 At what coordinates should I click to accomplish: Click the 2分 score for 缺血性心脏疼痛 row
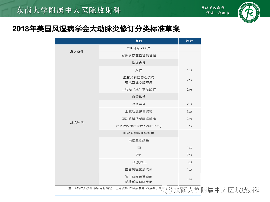point(189,80)
